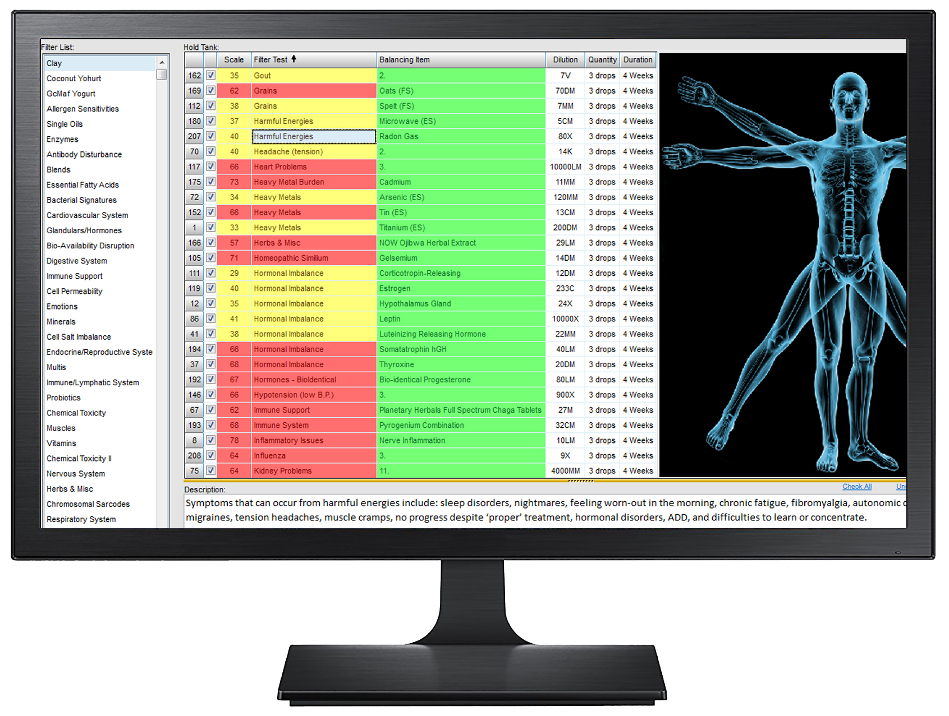This screenshot has height=716, width=949.
Task: Select the Influenza filter test cell
Action: 314,455
